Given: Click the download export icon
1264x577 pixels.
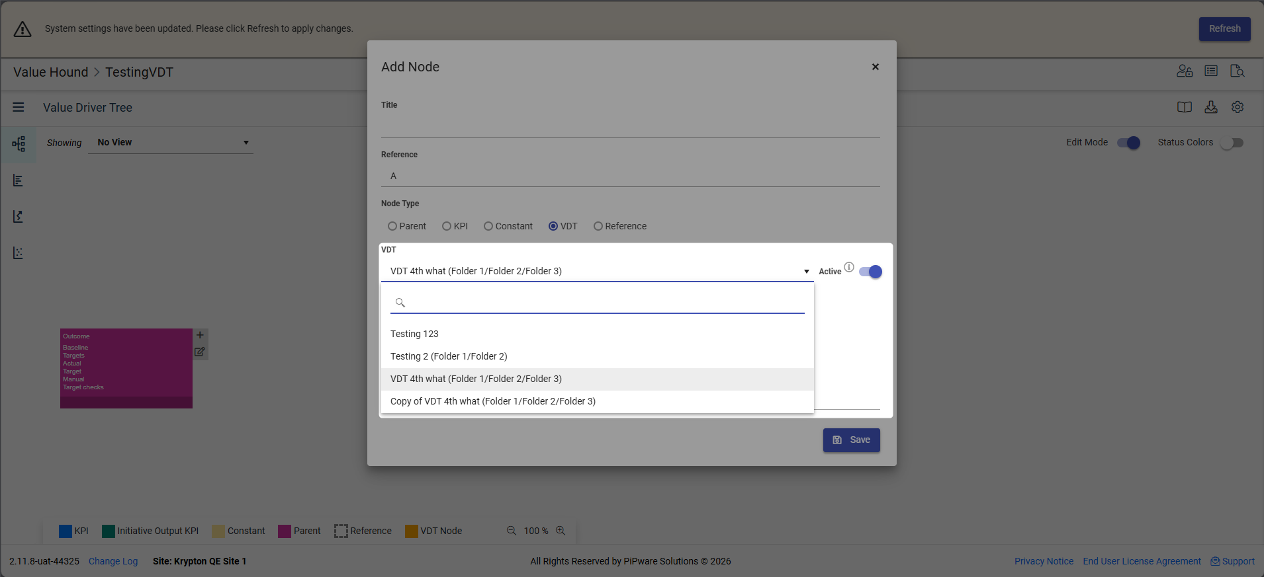Looking at the screenshot, I should [x=1211, y=107].
